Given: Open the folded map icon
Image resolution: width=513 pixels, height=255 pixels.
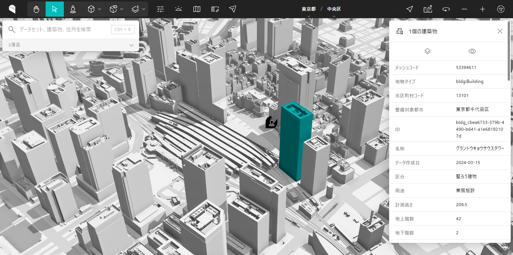Looking at the screenshot, I should pyautogui.click(x=196, y=9).
